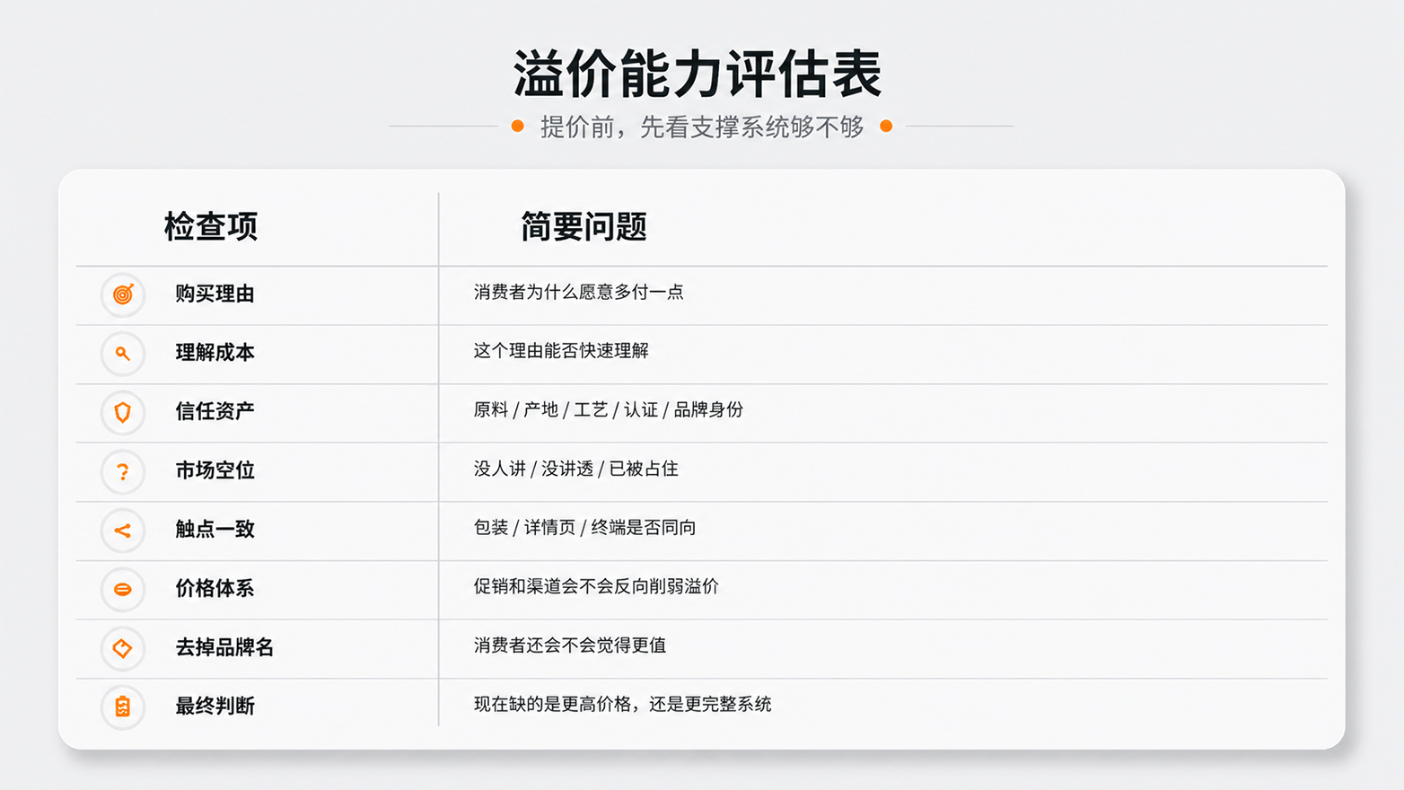Click the share icon beside 触点一致
The image size is (1404, 790).
[x=123, y=531]
